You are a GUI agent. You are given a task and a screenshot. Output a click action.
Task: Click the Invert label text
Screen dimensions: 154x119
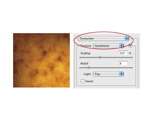[89, 81]
